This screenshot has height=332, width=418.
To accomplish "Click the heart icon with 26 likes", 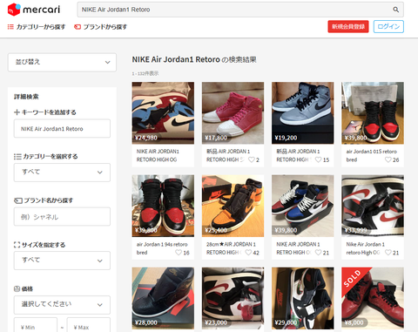I will click(388, 159).
